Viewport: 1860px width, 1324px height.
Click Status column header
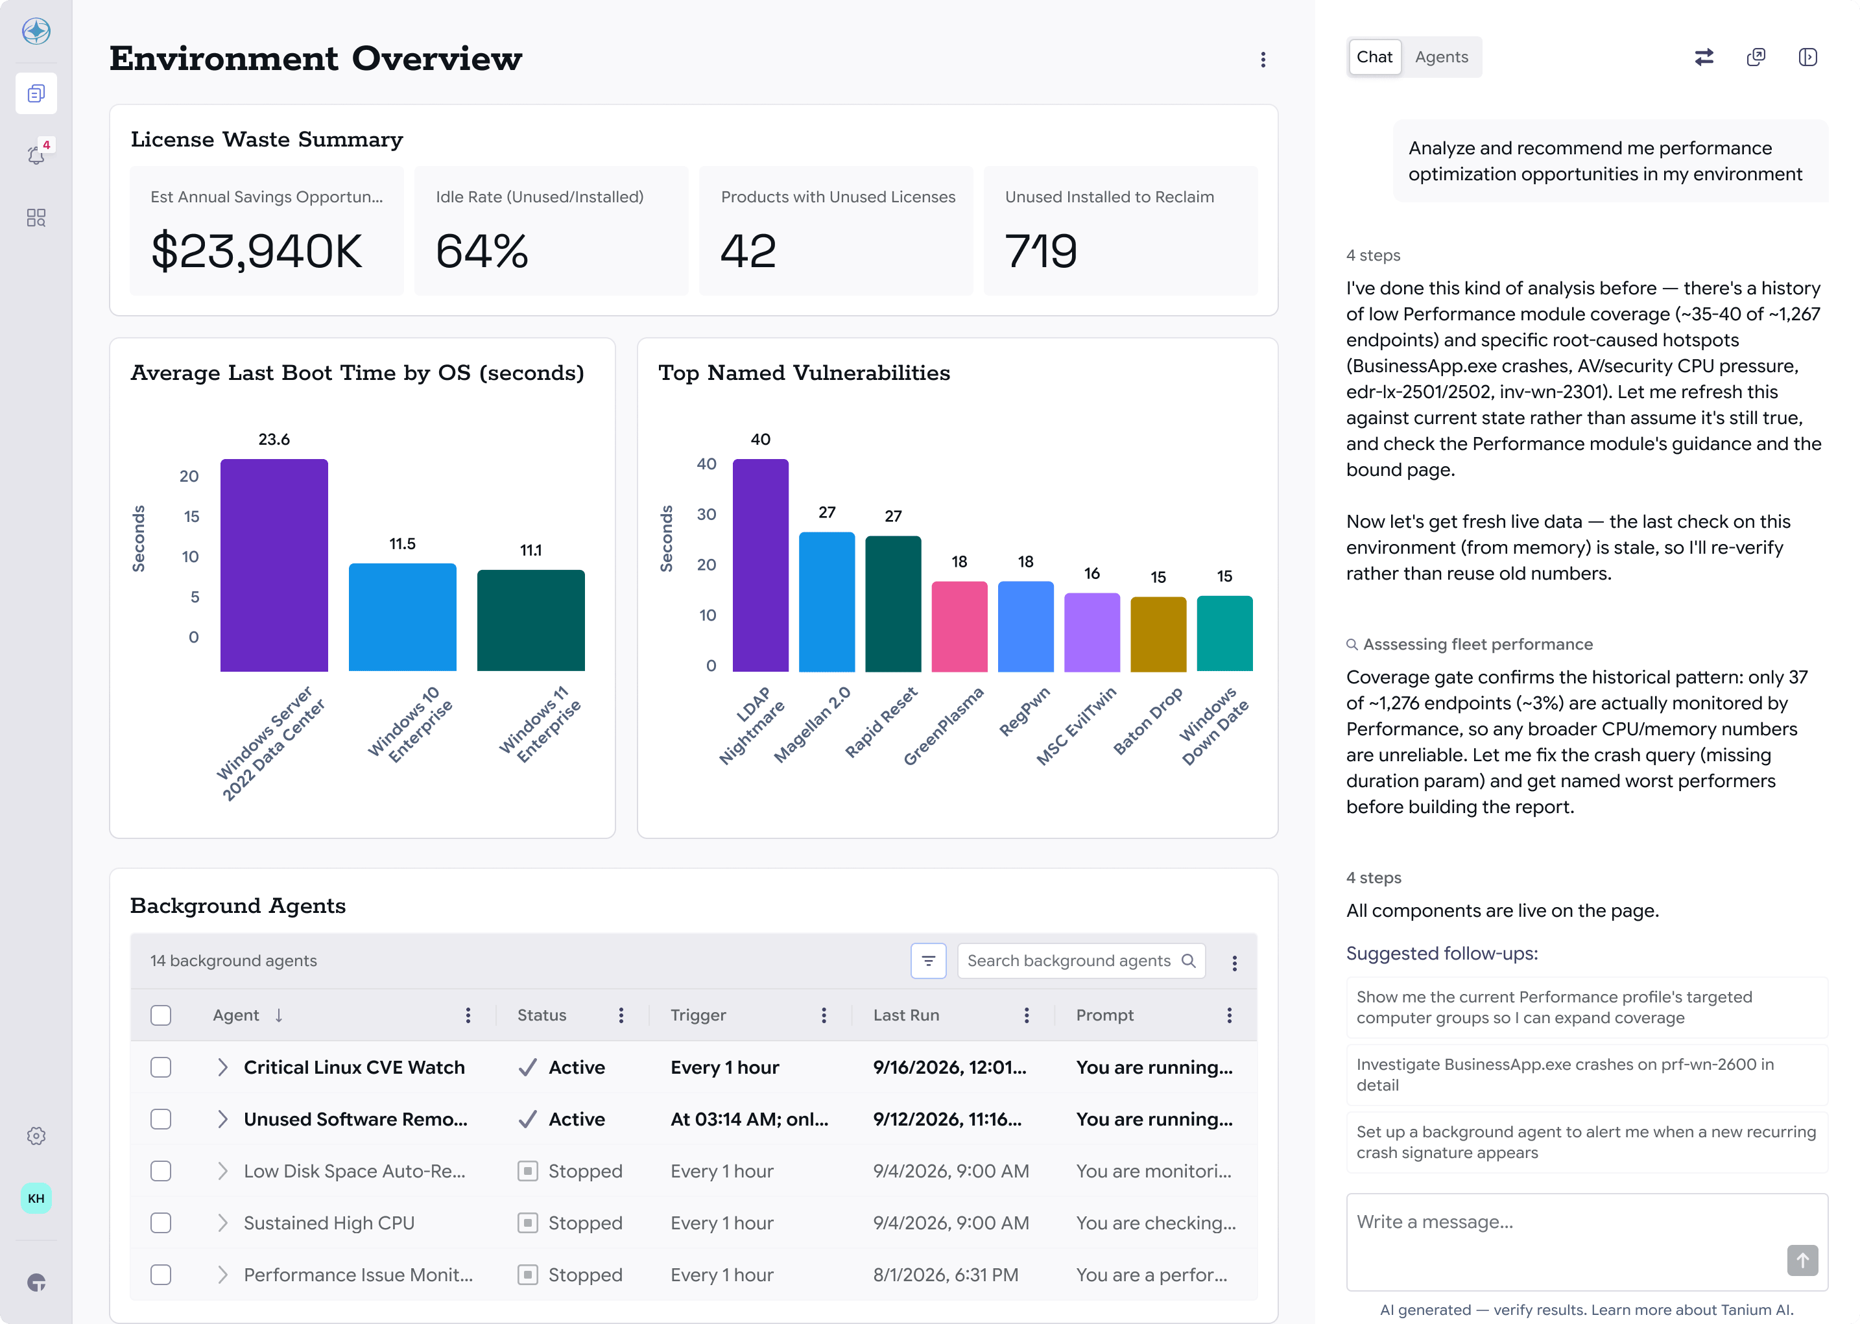[542, 1015]
